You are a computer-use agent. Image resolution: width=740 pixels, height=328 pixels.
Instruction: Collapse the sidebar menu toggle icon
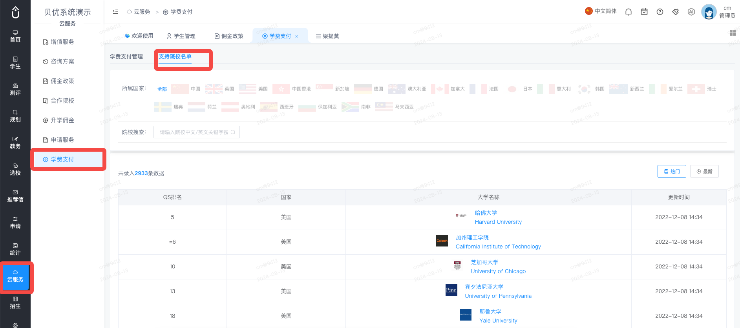tap(115, 12)
